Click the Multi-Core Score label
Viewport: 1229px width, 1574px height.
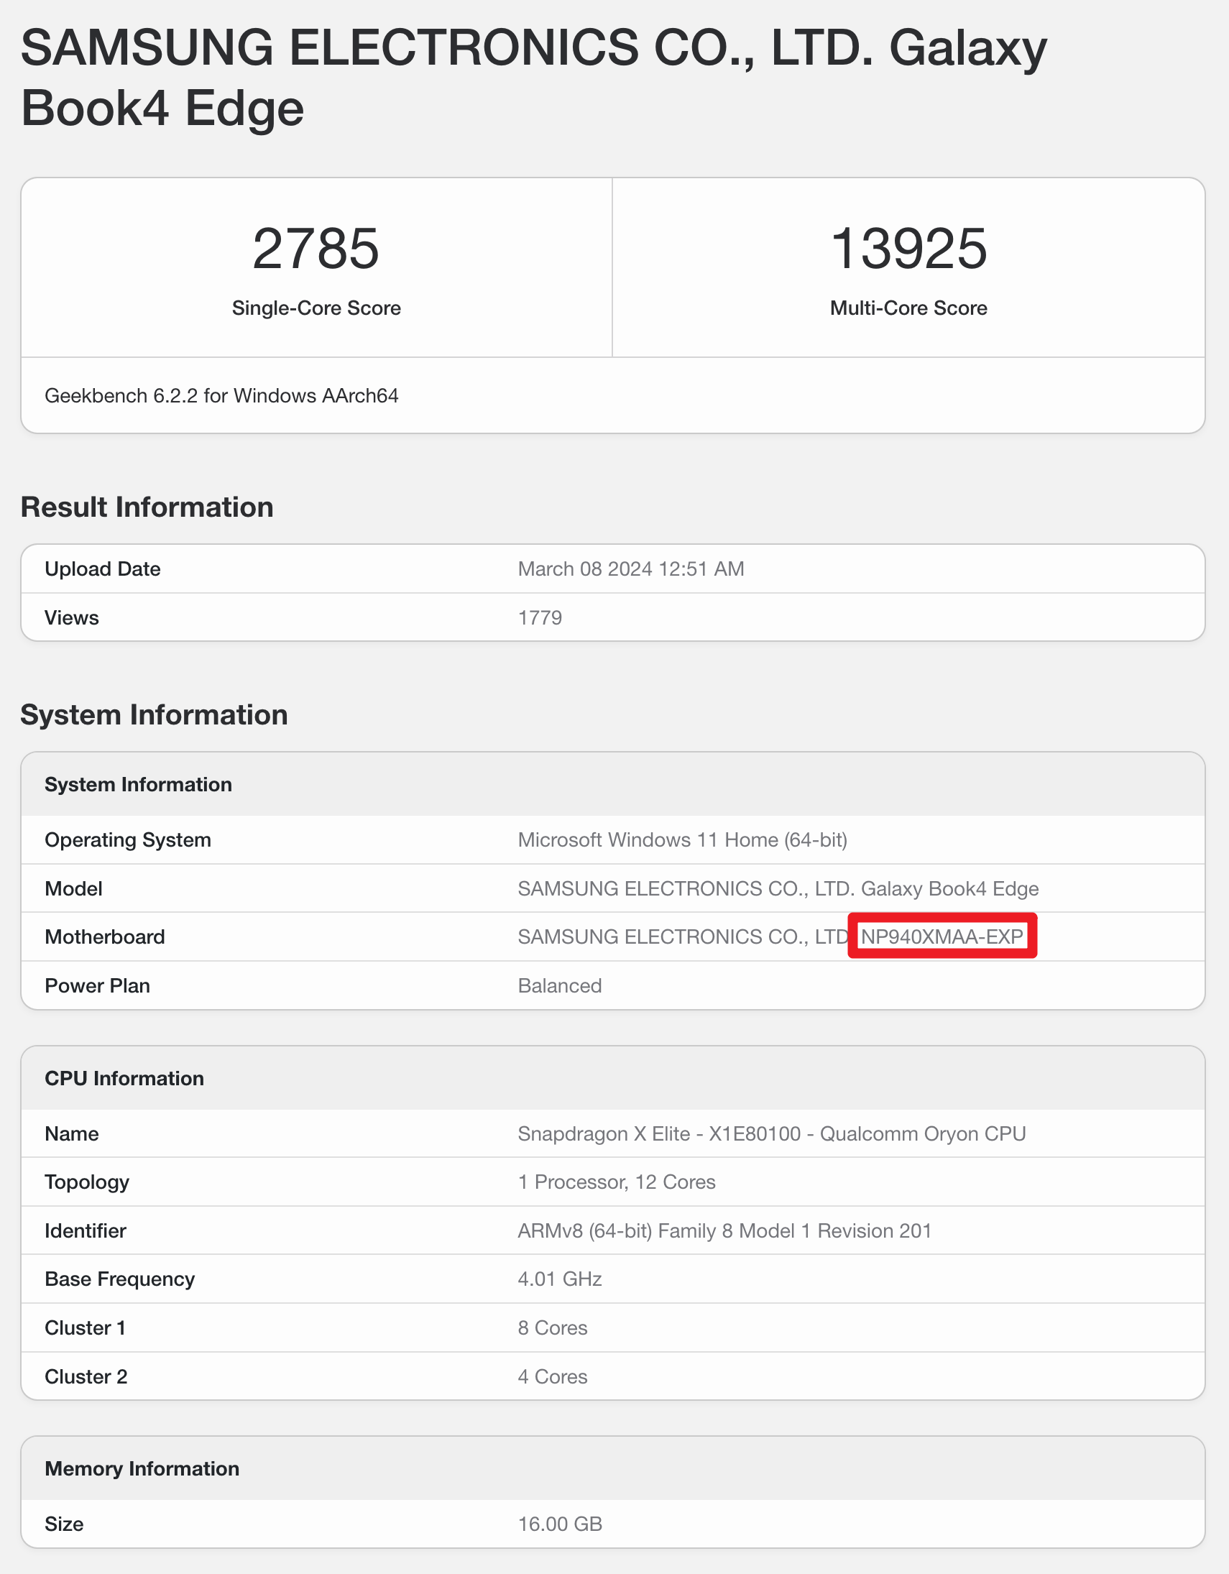908,308
